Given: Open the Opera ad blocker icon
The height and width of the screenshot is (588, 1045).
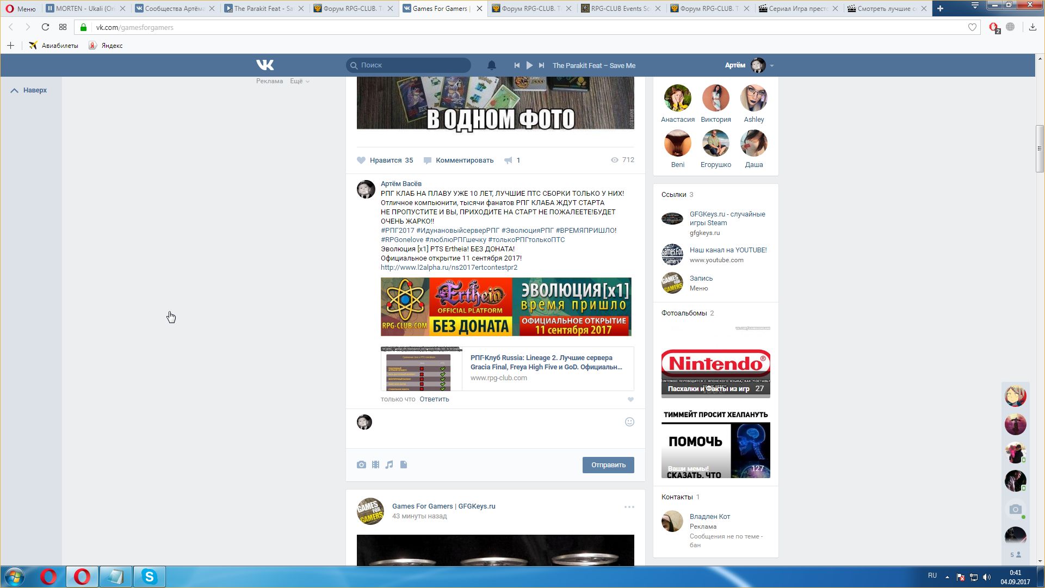Looking at the screenshot, I should coord(994,28).
